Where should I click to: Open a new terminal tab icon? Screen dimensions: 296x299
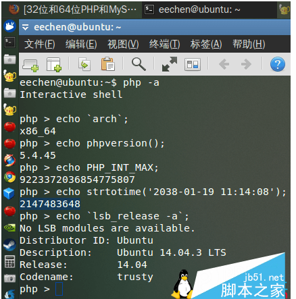click(x=30, y=65)
